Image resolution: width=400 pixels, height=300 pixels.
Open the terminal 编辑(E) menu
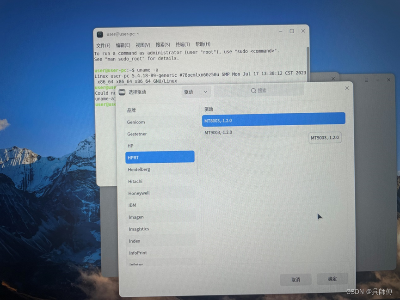123,45
